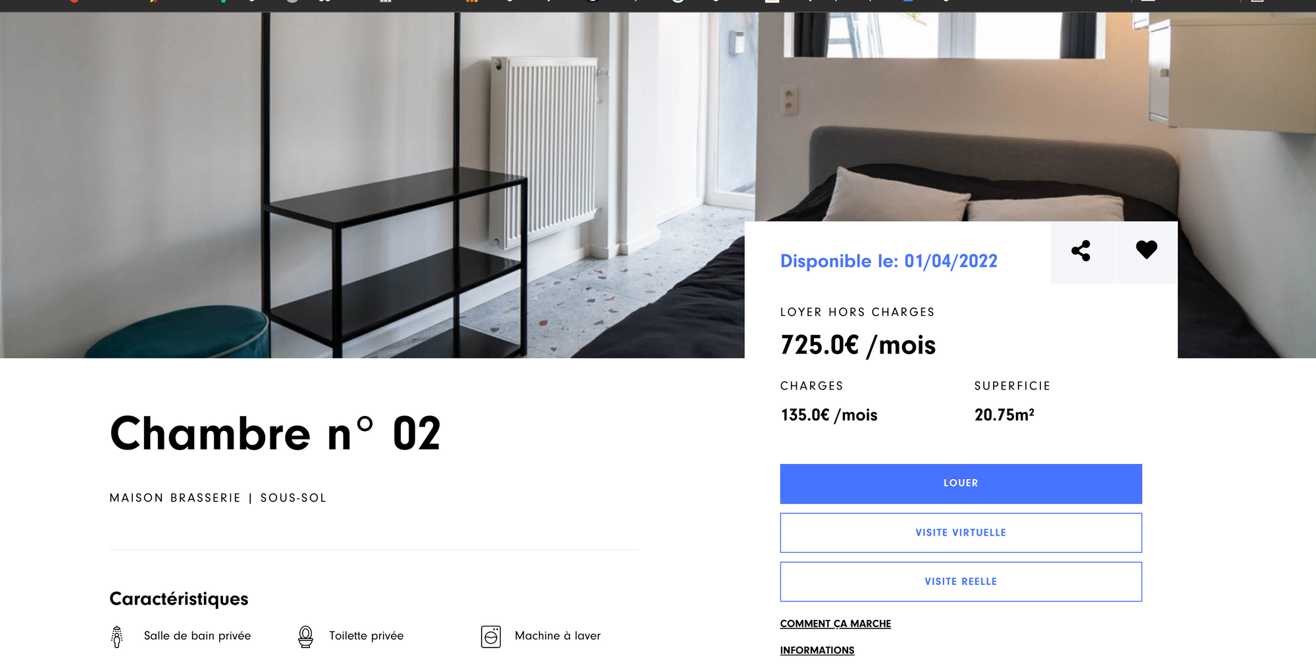Click the private bathroom shower icon
The image size is (1316, 664).
click(117, 636)
